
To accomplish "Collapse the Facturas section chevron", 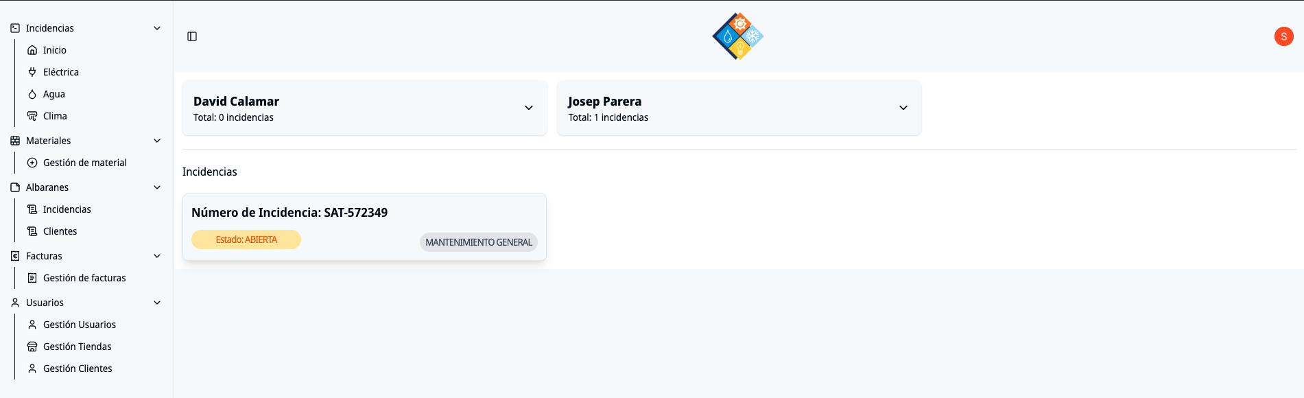I will (157, 256).
